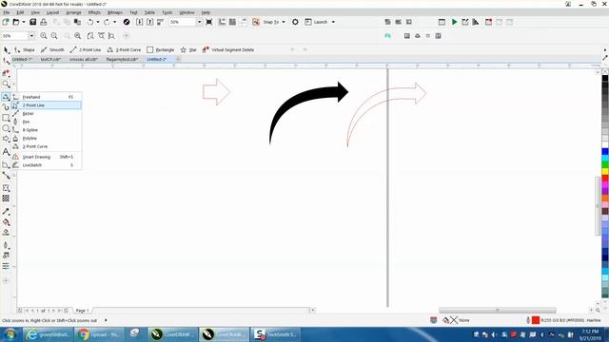This screenshot has height=342, width=609.
Task: Select the Smooth tool in the custom toolbar
Action: [52, 49]
